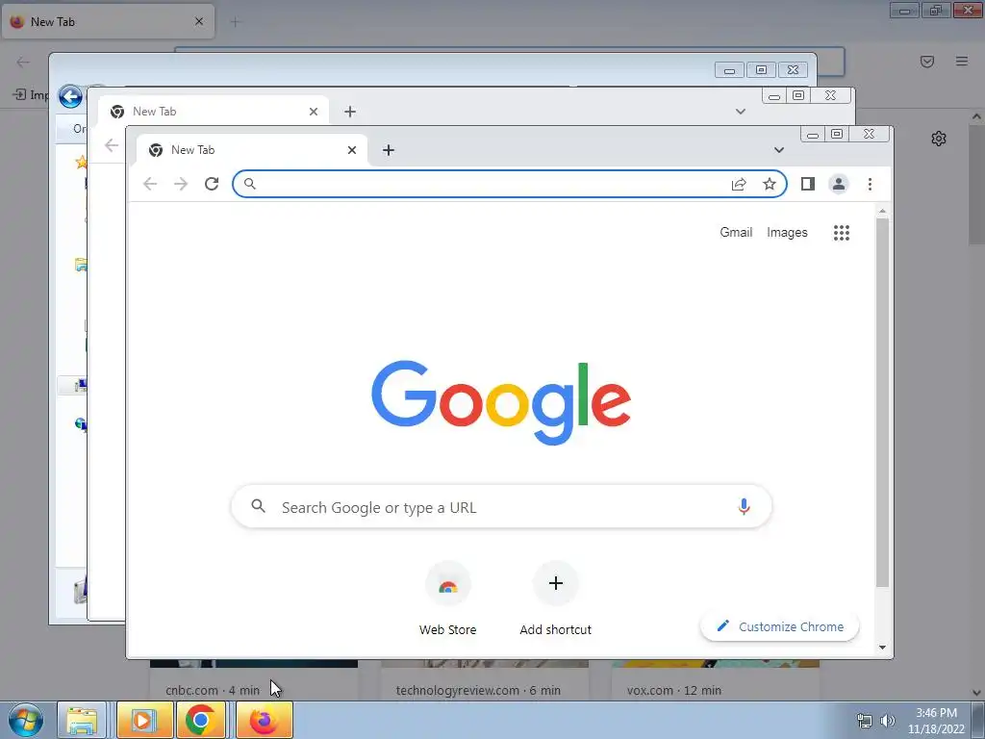Select Firefox New Tab tab
The height and width of the screenshot is (739, 985).
point(108,21)
